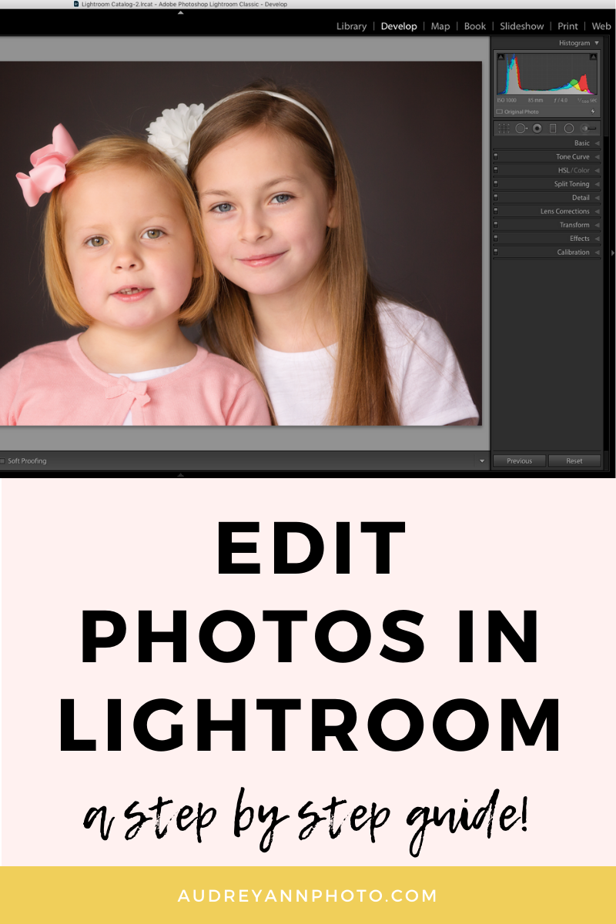Expand the Calibration panel triangle
The height and width of the screenshot is (924, 616).
tap(598, 253)
